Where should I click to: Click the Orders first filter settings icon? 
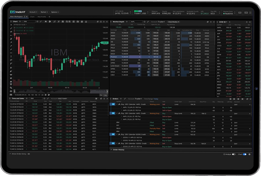pos(230,99)
